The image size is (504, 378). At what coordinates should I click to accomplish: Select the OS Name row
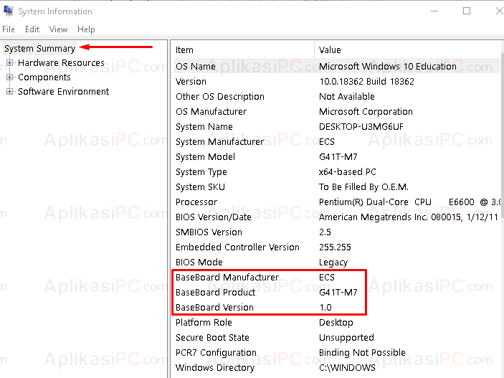pyautogui.click(x=337, y=66)
